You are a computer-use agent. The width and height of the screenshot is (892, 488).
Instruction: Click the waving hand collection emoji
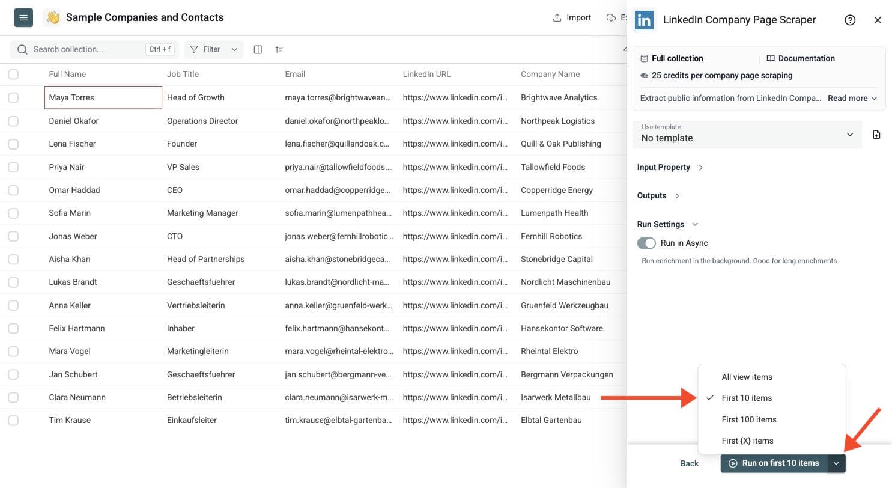(x=52, y=17)
